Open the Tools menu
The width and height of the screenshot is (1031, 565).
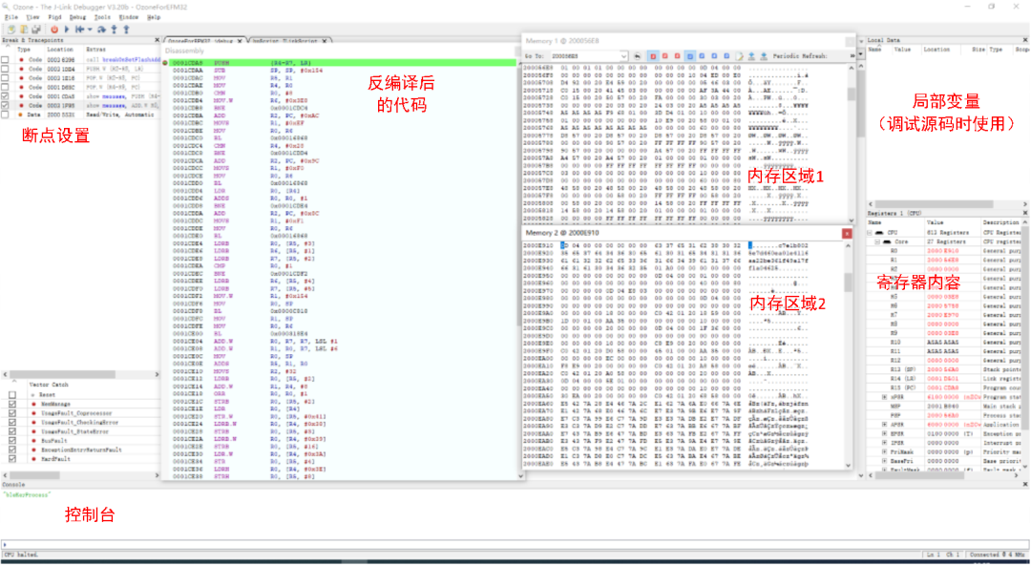click(x=102, y=18)
